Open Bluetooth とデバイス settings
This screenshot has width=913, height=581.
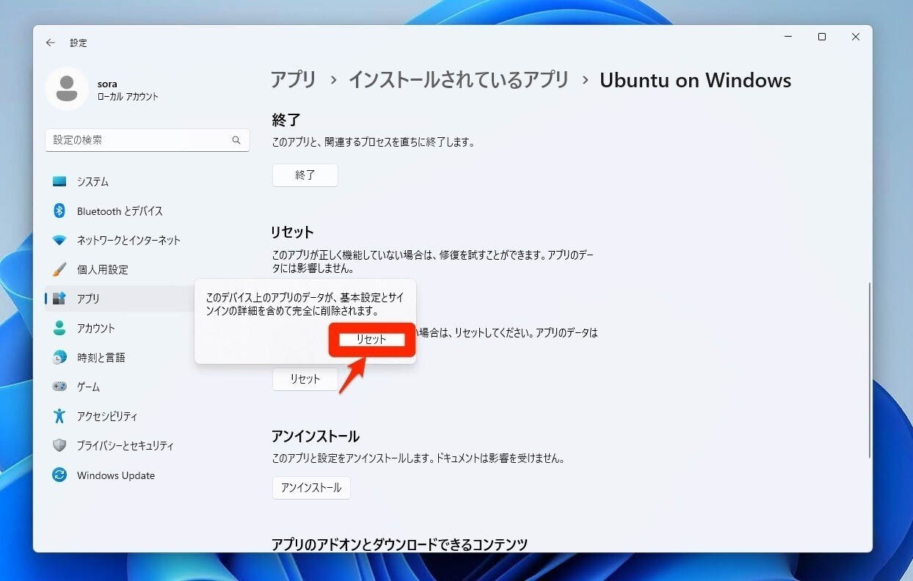tap(147, 211)
